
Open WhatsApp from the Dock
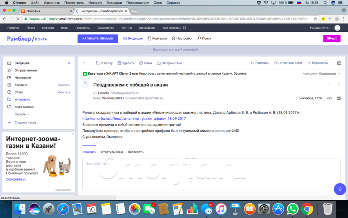(x=292, y=209)
